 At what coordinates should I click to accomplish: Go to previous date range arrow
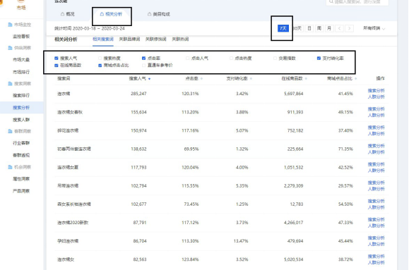point(339,28)
